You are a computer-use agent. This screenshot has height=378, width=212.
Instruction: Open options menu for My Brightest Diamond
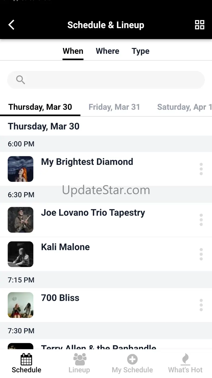click(x=201, y=169)
